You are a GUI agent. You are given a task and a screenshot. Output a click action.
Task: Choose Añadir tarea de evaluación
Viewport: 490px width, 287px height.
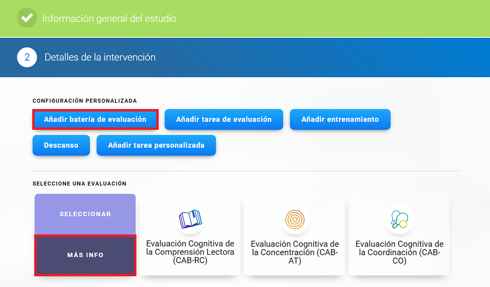coord(224,119)
